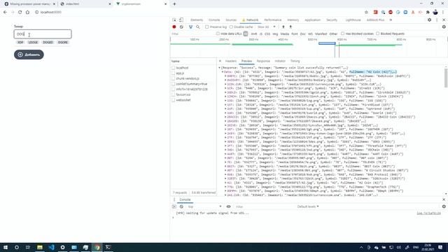The width and height of the screenshot is (448, 252).
Task: Filter requests by XHR type
Action: coord(254,34)
